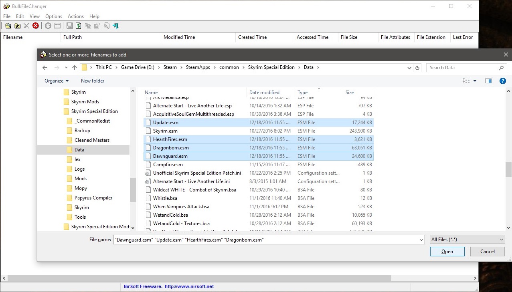Click the red Clear Files List icon
The image size is (512, 292).
[36, 26]
